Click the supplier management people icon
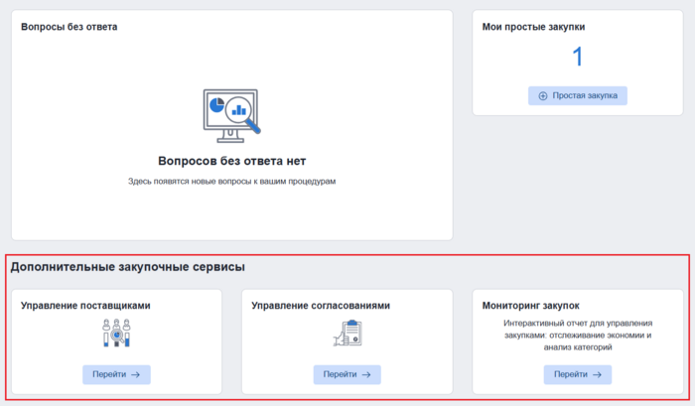The image size is (695, 406). click(x=116, y=333)
